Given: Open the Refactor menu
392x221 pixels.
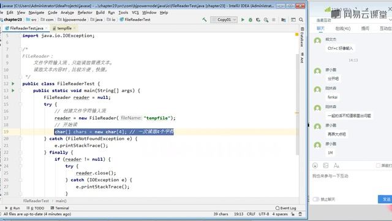Looking at the screenshot, I should pos(85,12).
